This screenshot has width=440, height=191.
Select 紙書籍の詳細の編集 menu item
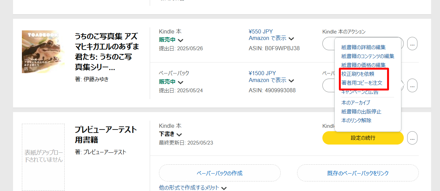pyautogui.click(x=363, y=47)
